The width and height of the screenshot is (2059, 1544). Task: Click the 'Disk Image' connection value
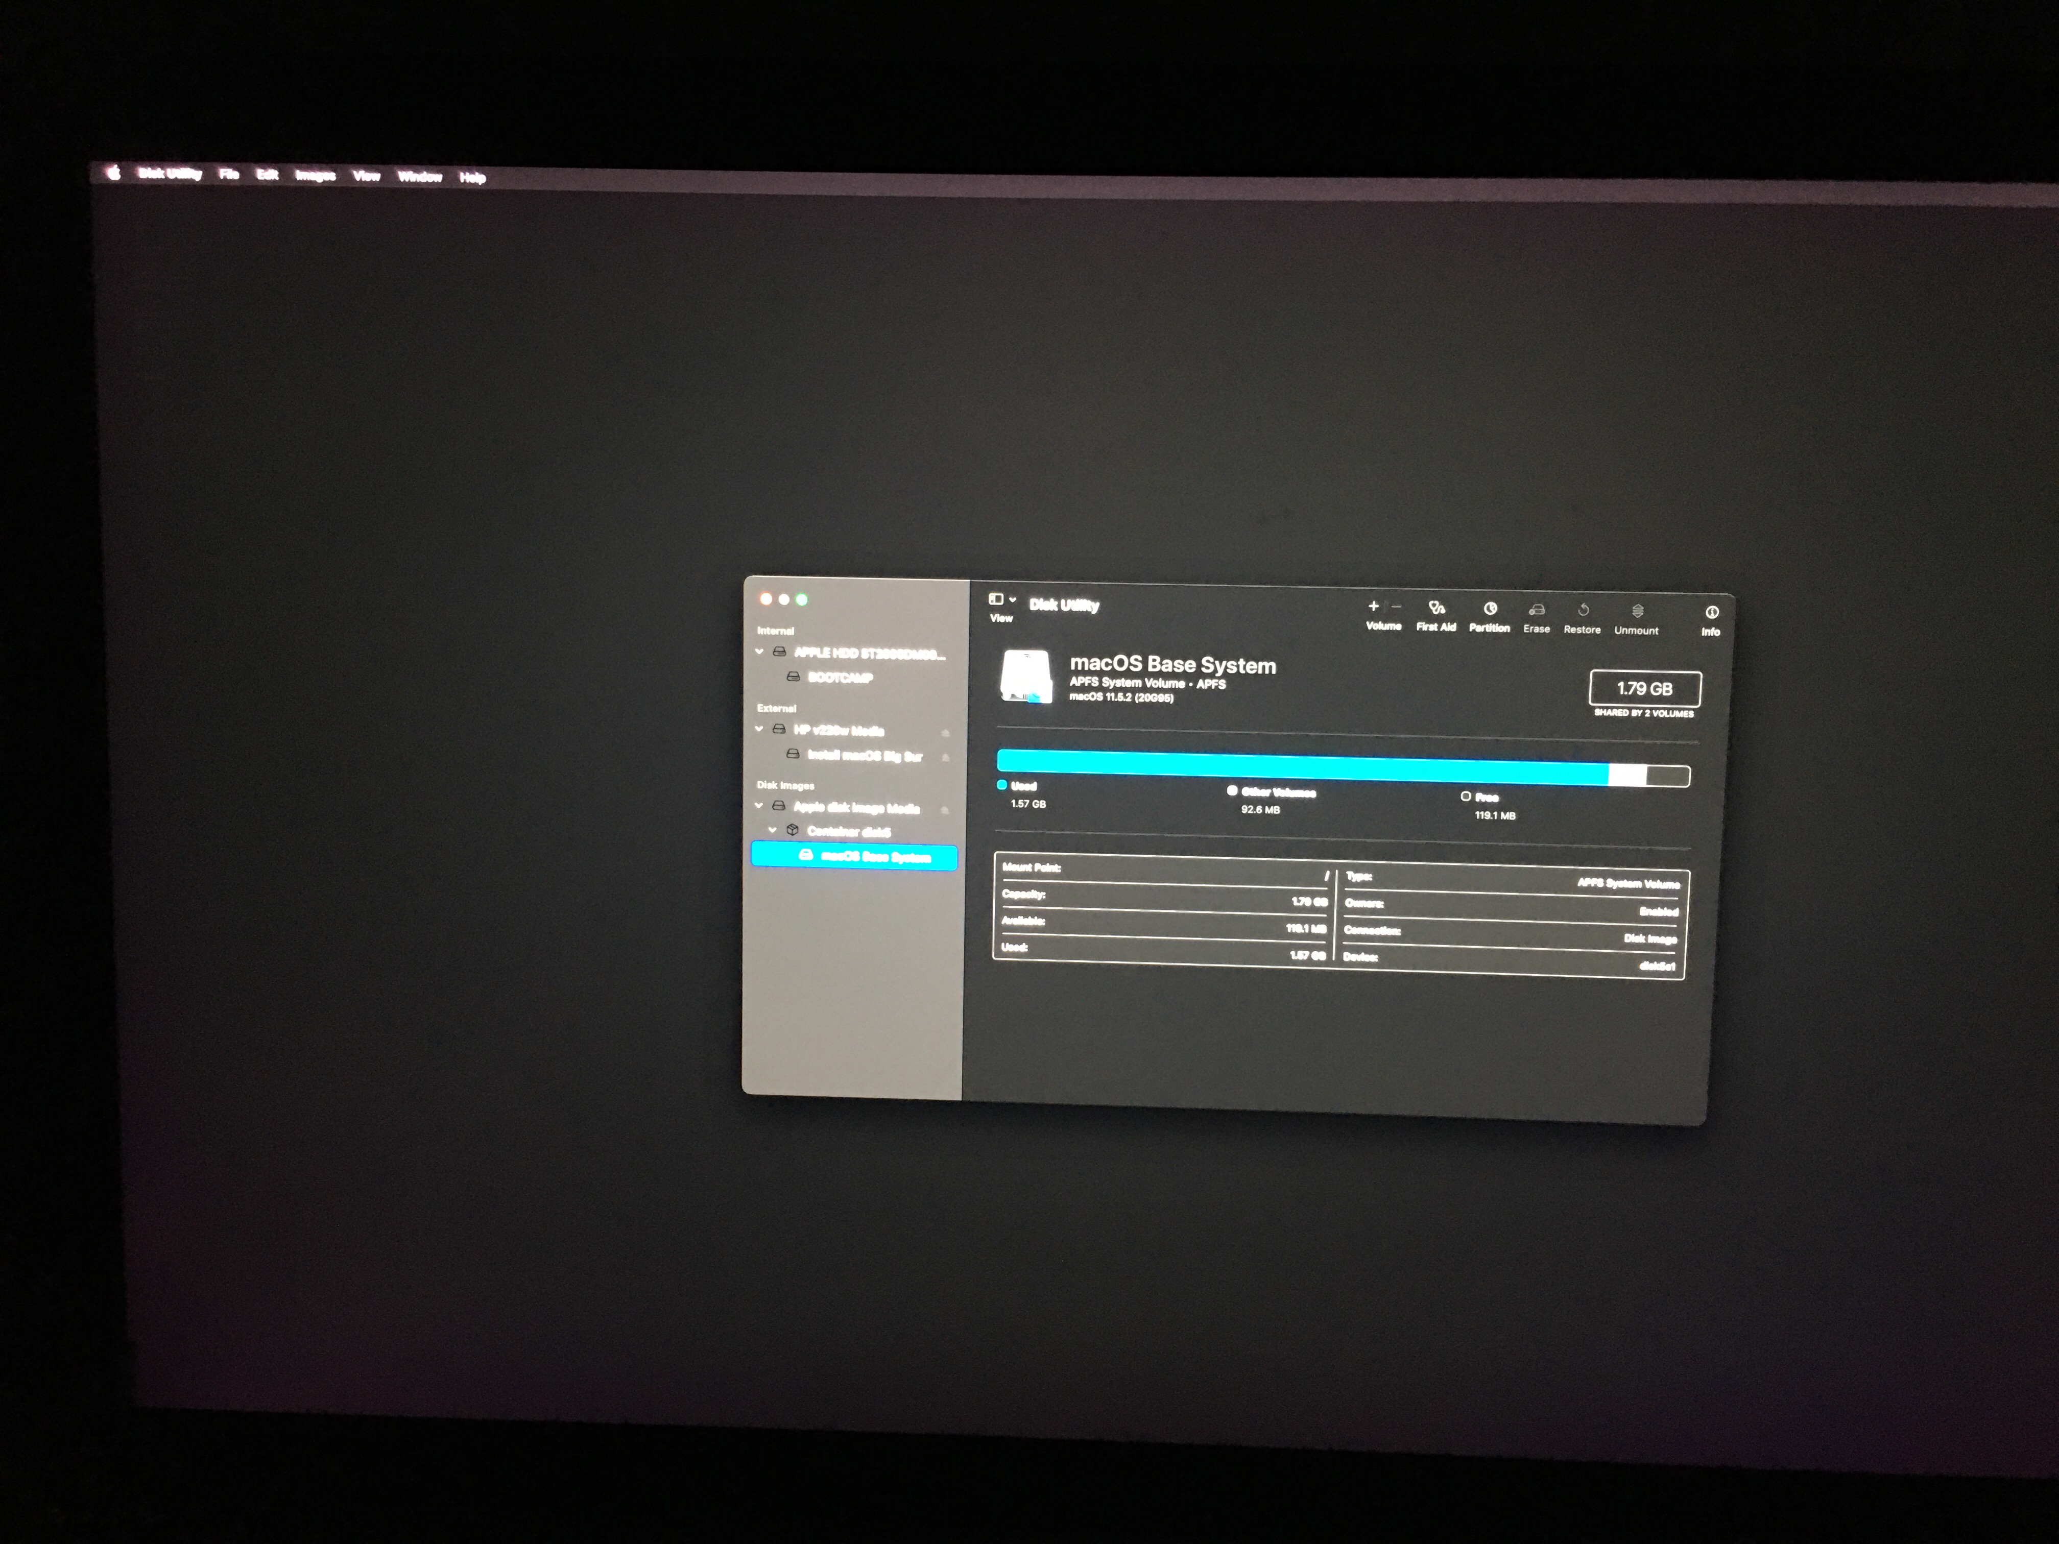pyautogui.click(x=1650, y=938)
